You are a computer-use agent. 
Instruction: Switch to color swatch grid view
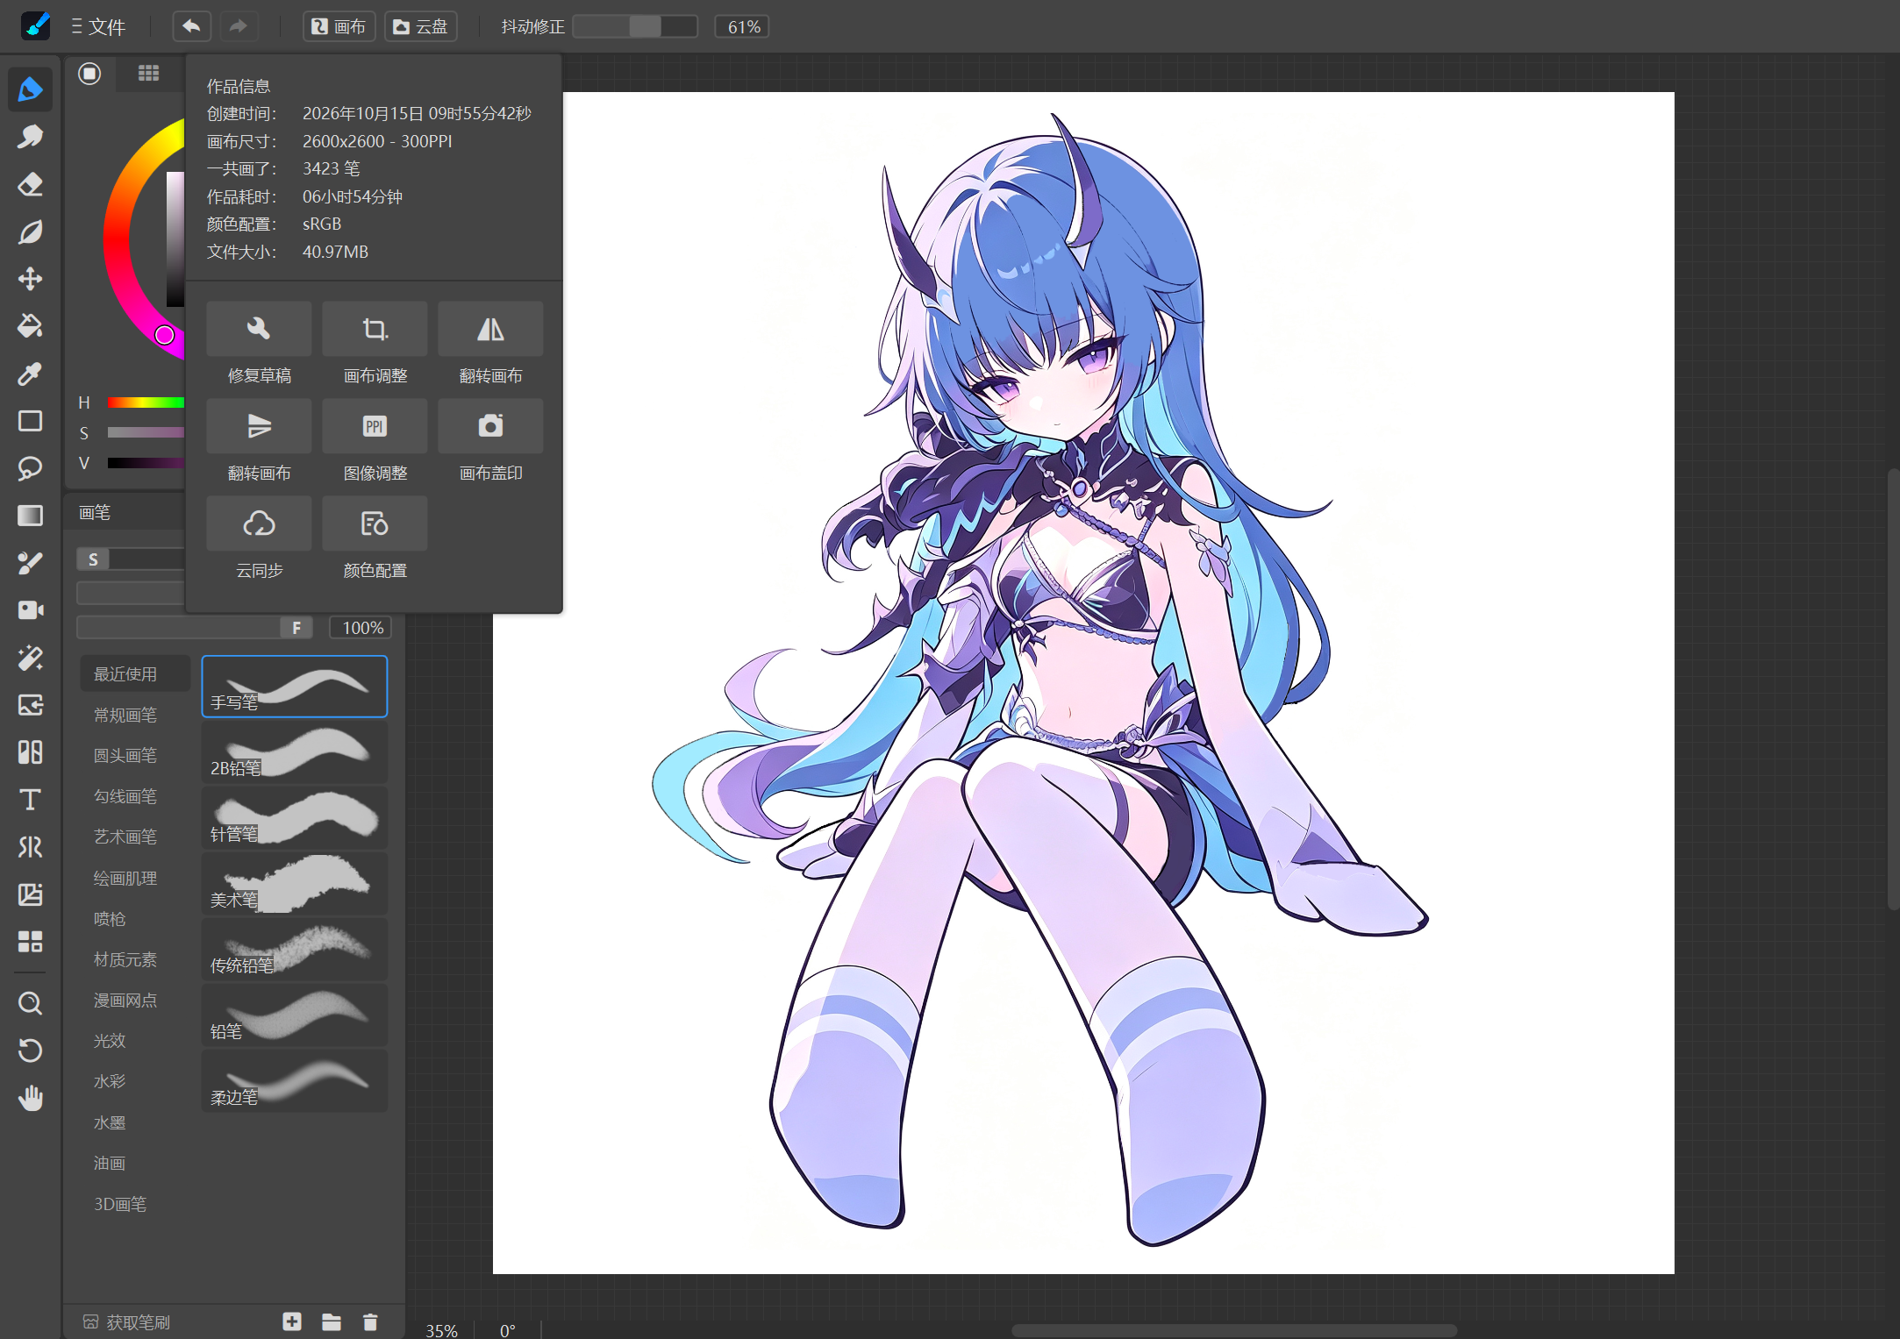click(x=149, y=74)
